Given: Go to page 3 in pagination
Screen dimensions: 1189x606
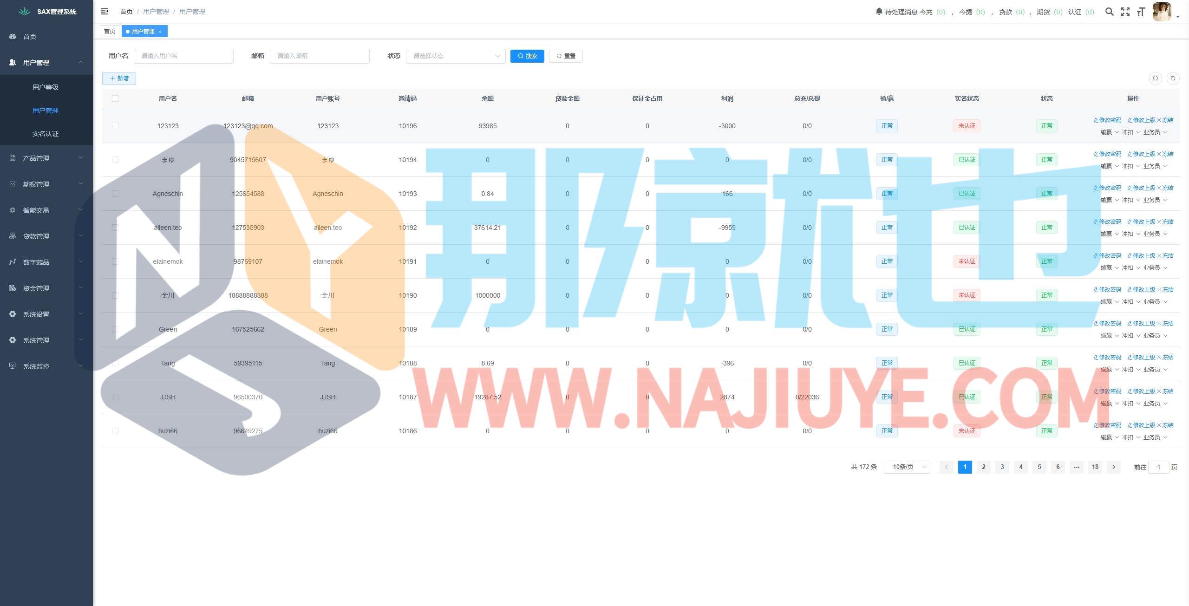Looking at the screenshot, I should point(1002,467).
